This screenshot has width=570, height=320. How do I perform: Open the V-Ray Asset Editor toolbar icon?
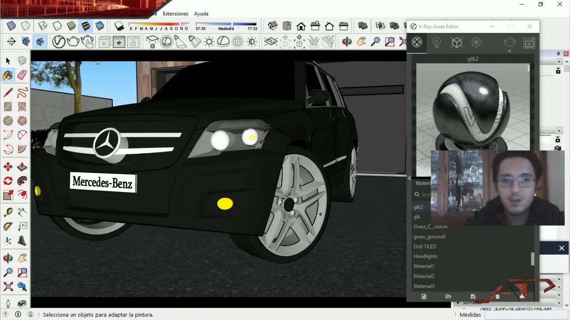coord(59,42)
